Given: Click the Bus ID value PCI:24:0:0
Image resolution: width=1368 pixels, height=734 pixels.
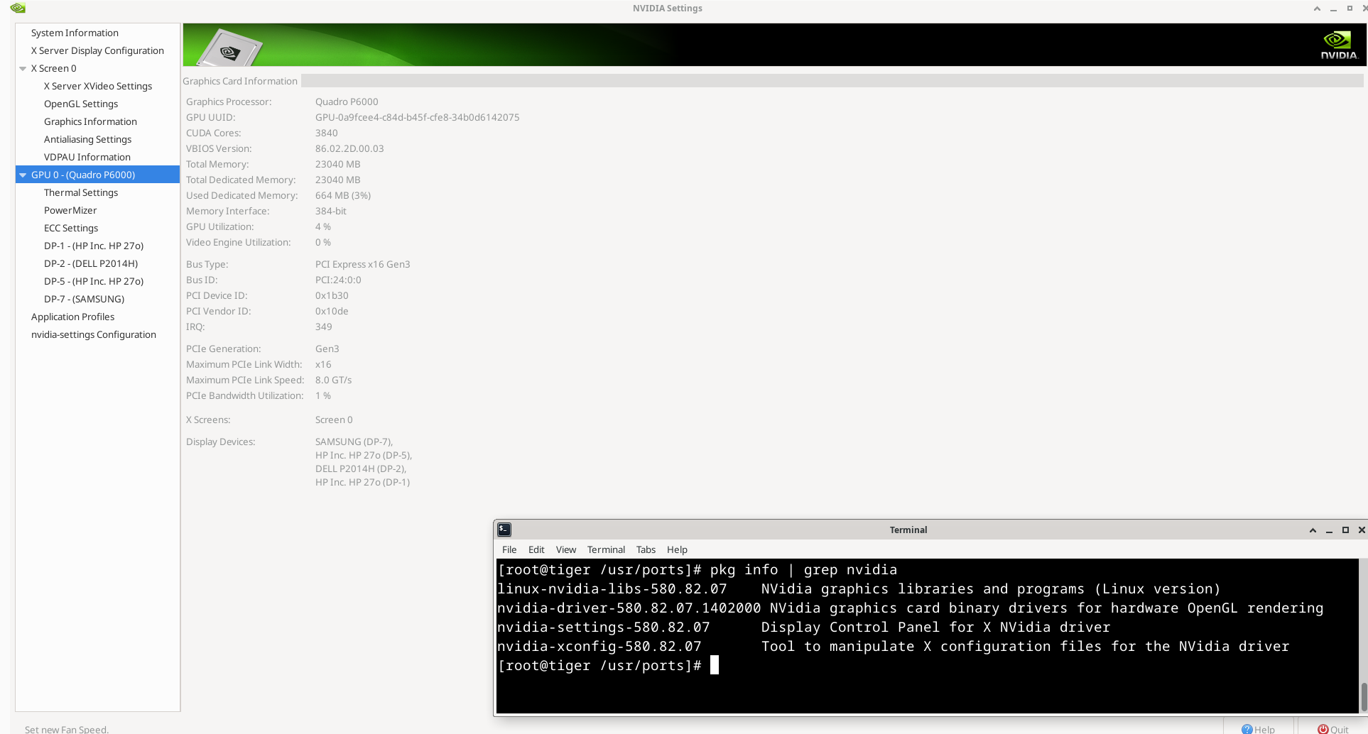Looking at the screenshot, I should [338, 280].
